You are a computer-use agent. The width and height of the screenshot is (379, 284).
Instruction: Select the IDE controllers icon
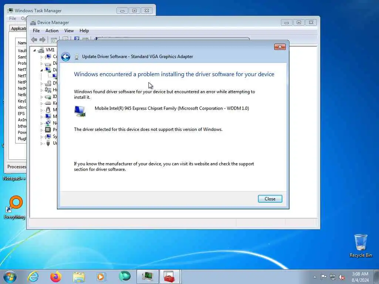(48, 97)
